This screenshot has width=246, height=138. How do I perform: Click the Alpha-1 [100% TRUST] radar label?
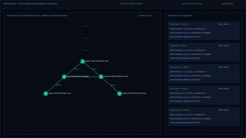click(x=97, y=61)
